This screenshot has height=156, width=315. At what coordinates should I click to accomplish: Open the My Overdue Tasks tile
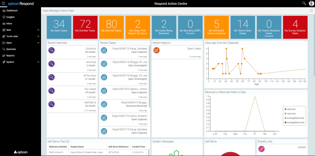[x=85, y=27]
